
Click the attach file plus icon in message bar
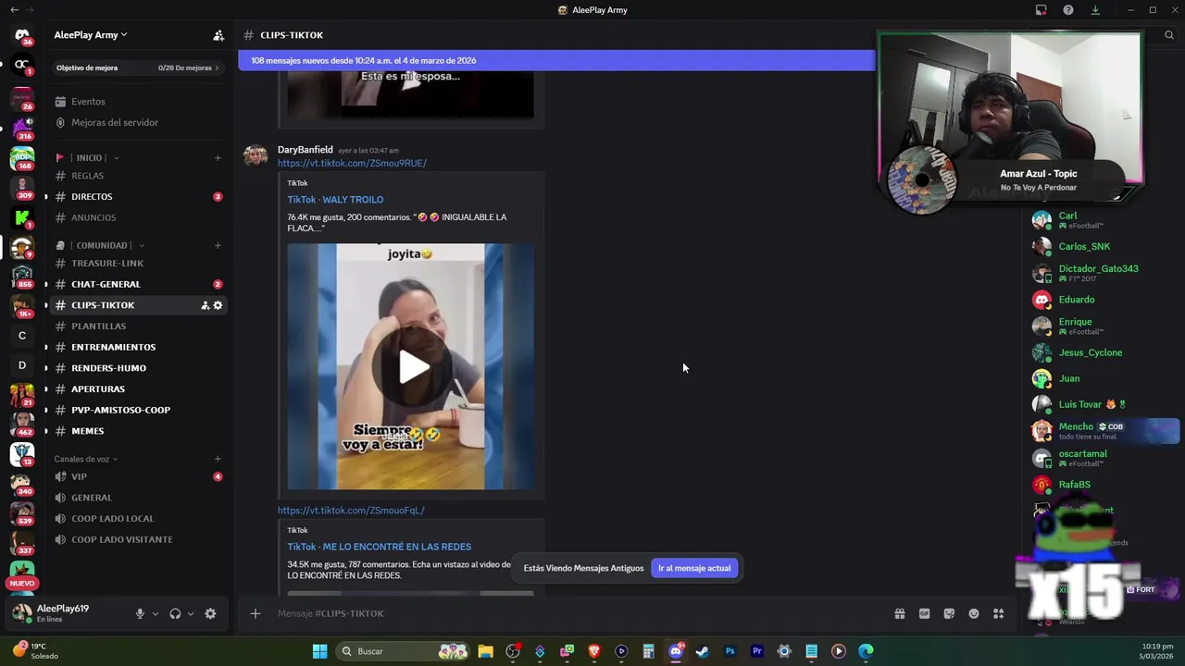click(256, 613)
